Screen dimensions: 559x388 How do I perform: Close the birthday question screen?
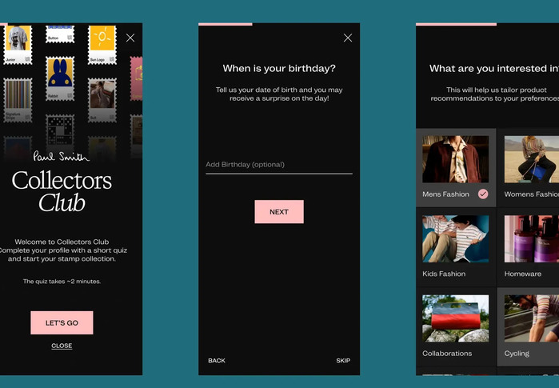pos(347,38)
